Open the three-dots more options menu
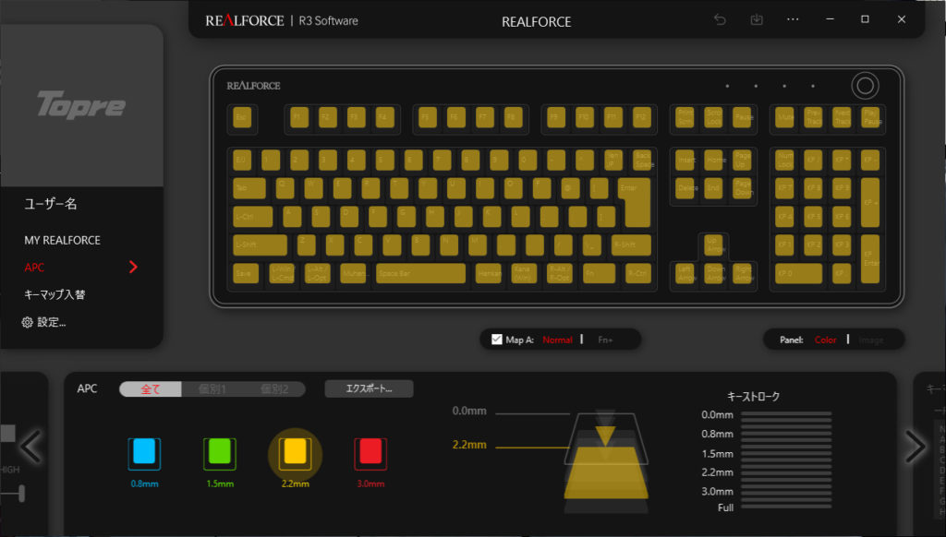The height and width of the screenshot is (537, 946). pyautogui.click(x=793, y=20)
